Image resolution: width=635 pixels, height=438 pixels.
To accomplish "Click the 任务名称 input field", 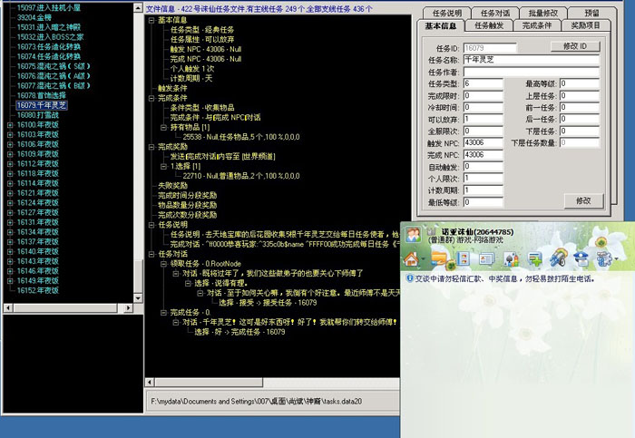I will pos(530,58).
